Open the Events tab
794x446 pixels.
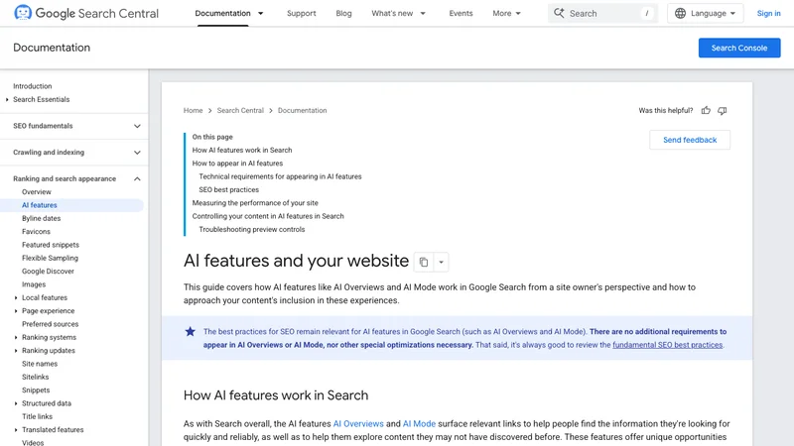(461, 13)
